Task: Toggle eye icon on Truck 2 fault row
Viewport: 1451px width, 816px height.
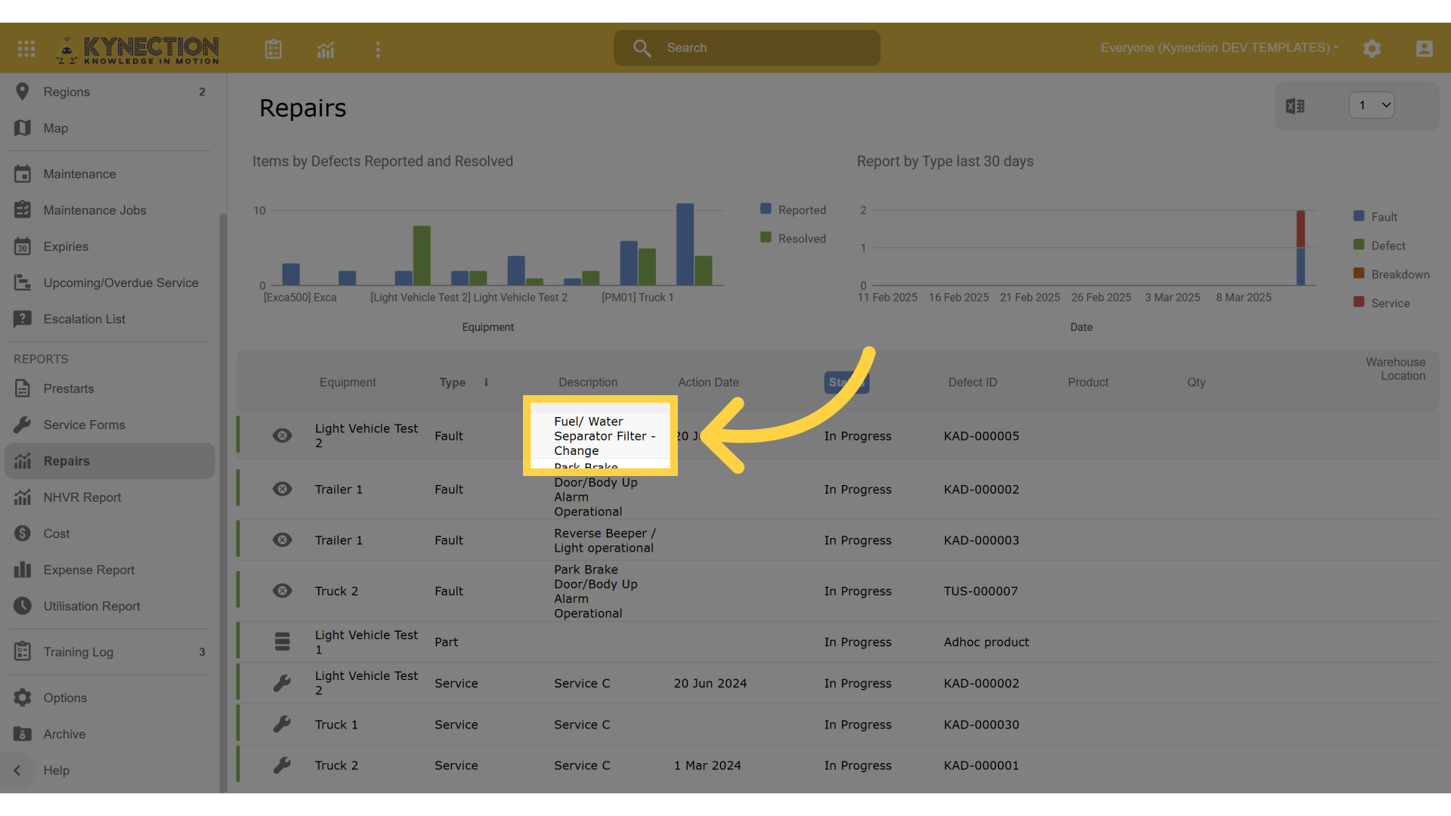Action: pos(282,591)
